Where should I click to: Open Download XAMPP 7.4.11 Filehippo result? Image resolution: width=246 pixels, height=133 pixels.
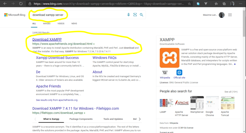(76, 108)
